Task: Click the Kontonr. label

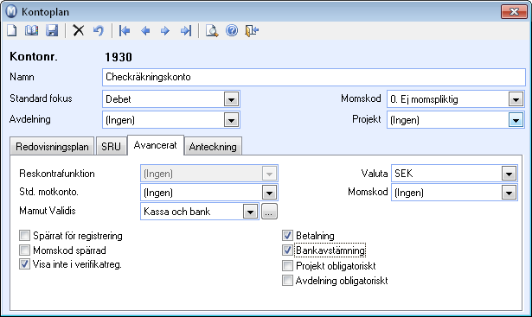Action: (33, 56)
